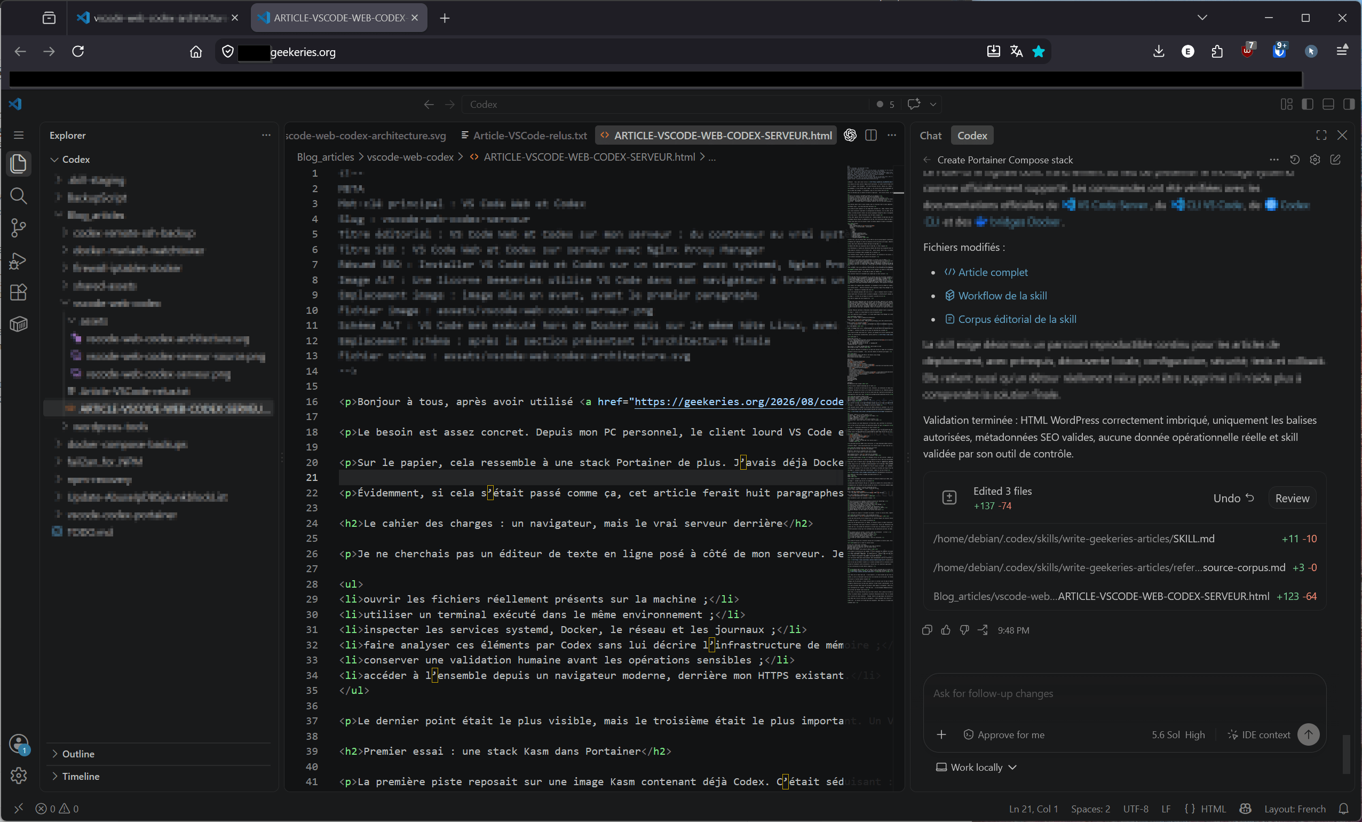Open Codex settings gear icon
Viewport: 1362px width, 822px height.
(1315, 160)
